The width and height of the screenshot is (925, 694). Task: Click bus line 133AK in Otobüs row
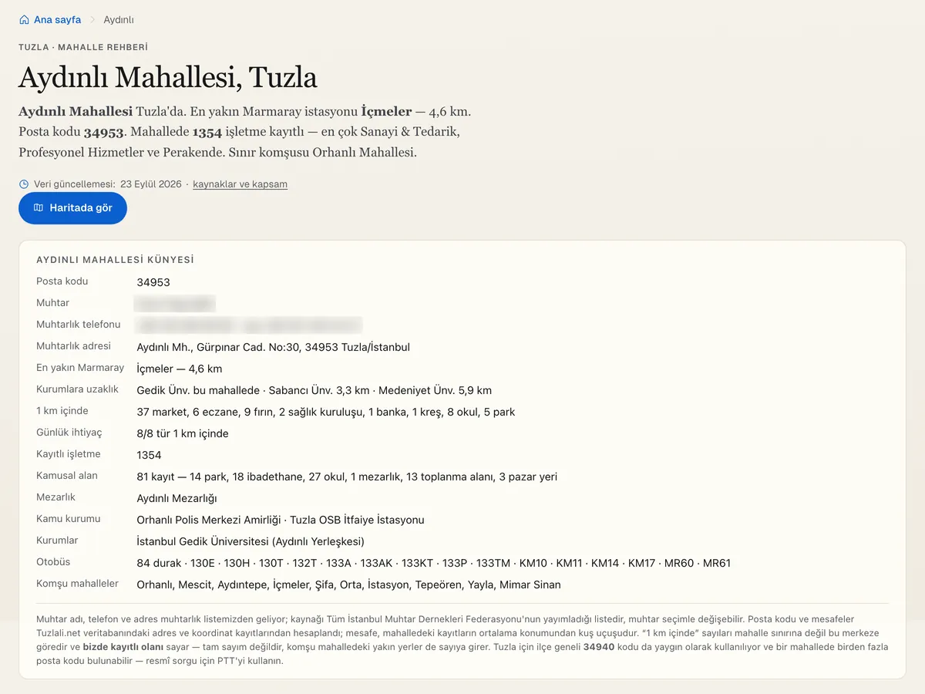point(377,563)
